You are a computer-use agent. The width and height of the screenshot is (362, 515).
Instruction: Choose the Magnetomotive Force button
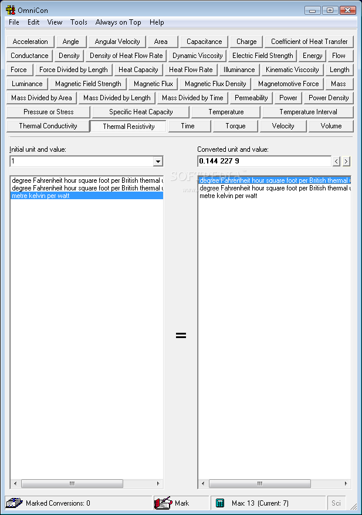(x=288, y=84)
